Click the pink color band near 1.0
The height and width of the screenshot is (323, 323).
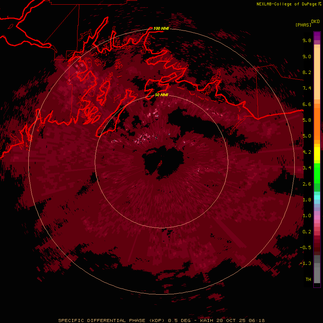pyautogui.click(x=317, y=217)
